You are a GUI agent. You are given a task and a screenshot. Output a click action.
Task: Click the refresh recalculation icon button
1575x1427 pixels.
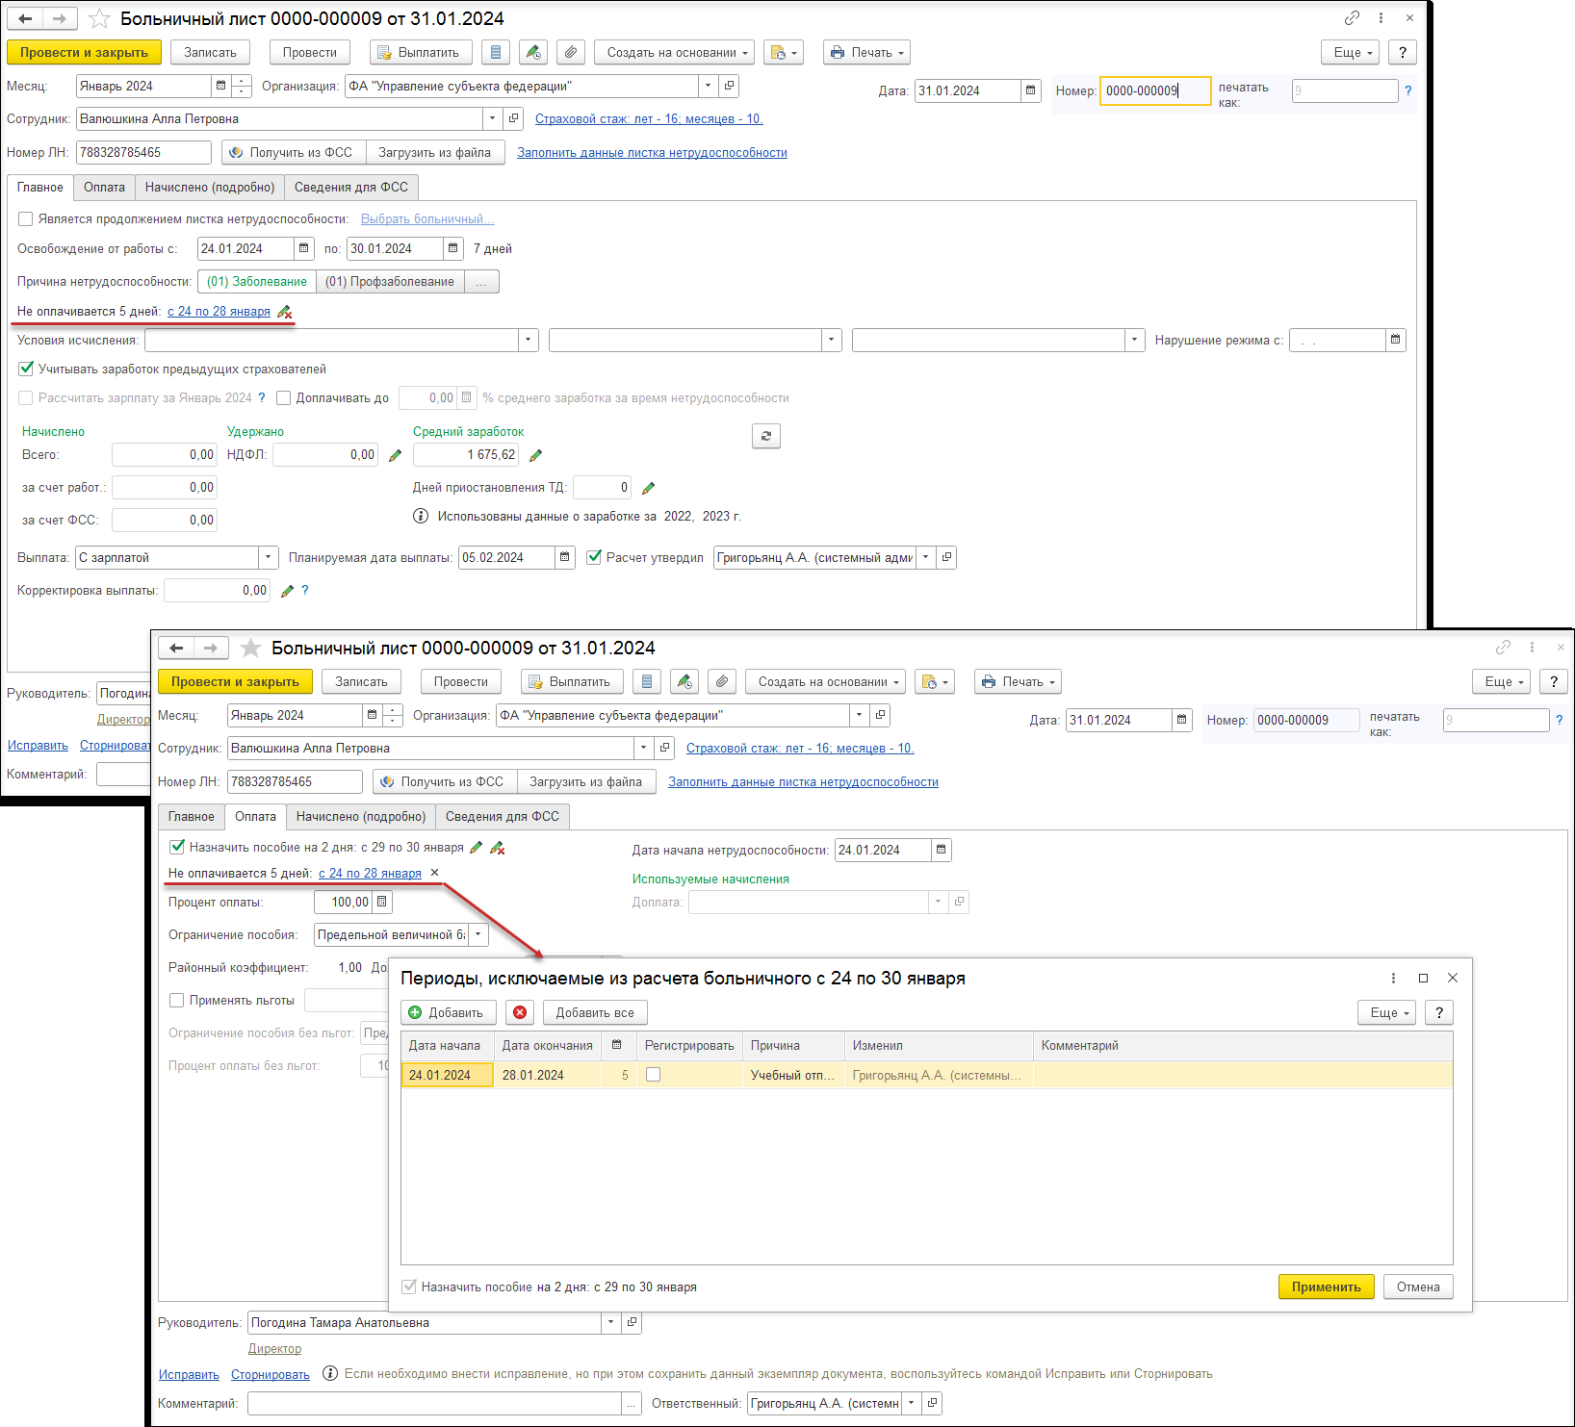(x=766, y=436)
